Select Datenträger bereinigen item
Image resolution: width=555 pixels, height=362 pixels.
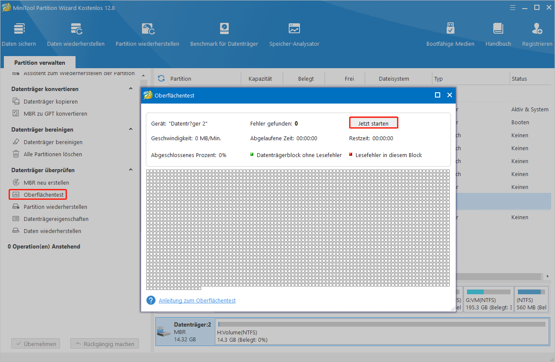(53, 142)
